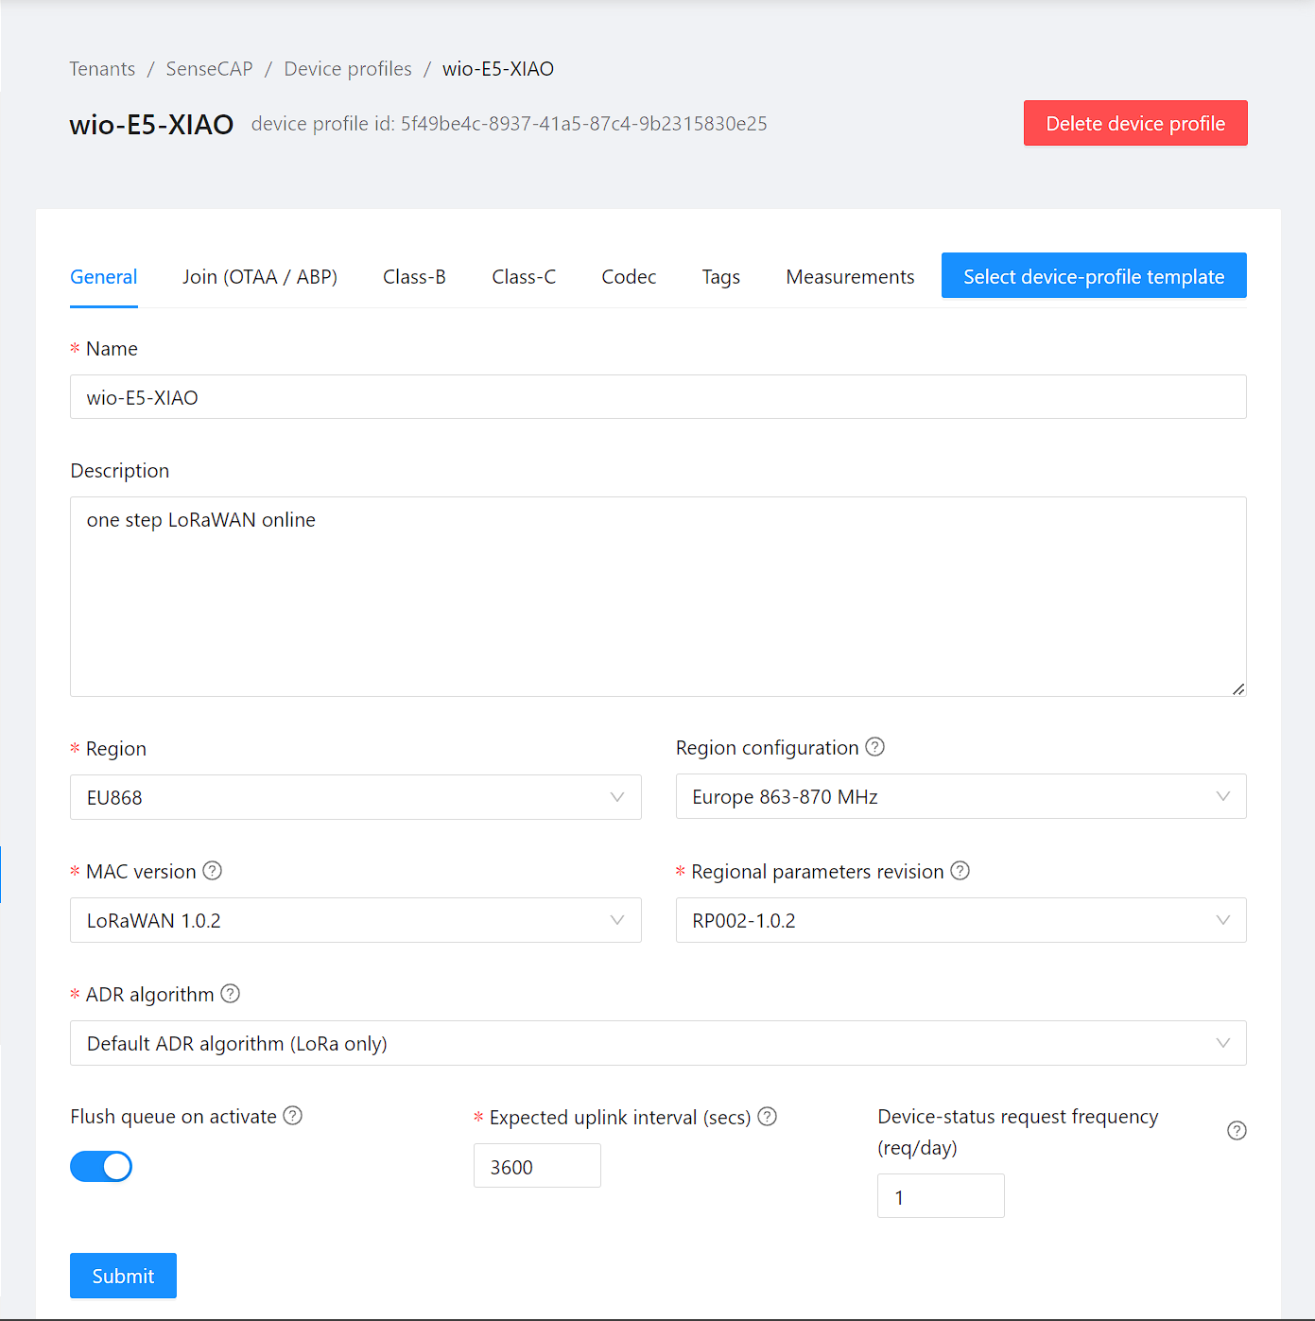Open the Region dropdown showing EU868
Viewport: 1315px width, 1321px height.
355,797
